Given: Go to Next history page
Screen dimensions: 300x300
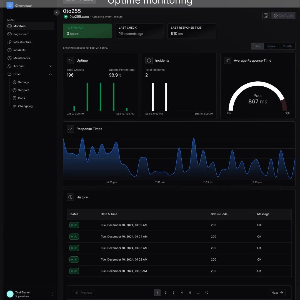Looking at the screenshot, I should pos(277,292).
